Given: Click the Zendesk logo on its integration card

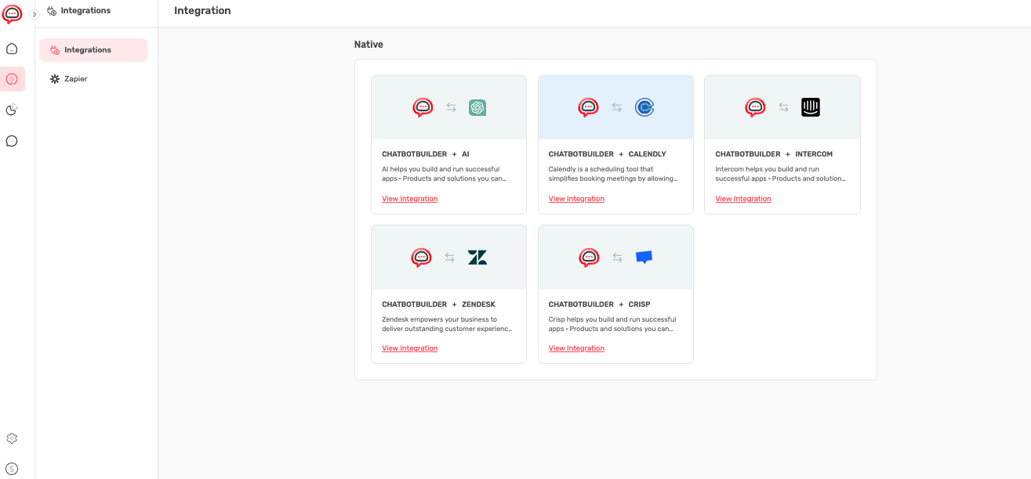Looking at the screenshot, I should [x=477, y=257].
